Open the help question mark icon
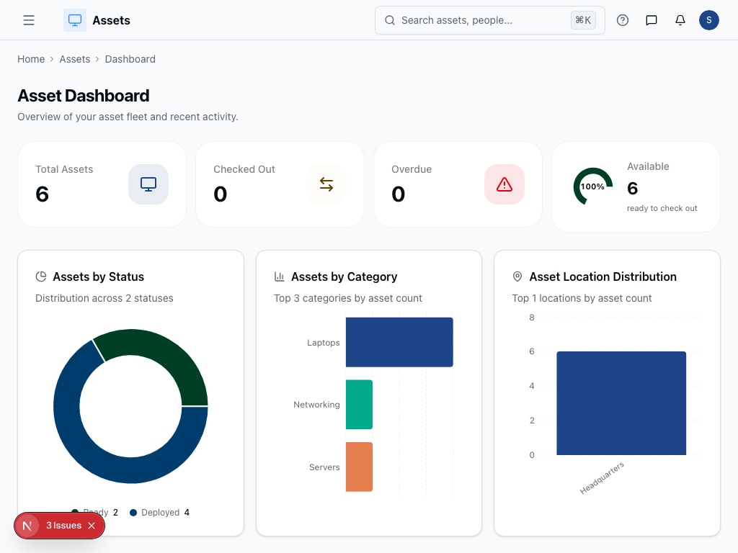 623,20
